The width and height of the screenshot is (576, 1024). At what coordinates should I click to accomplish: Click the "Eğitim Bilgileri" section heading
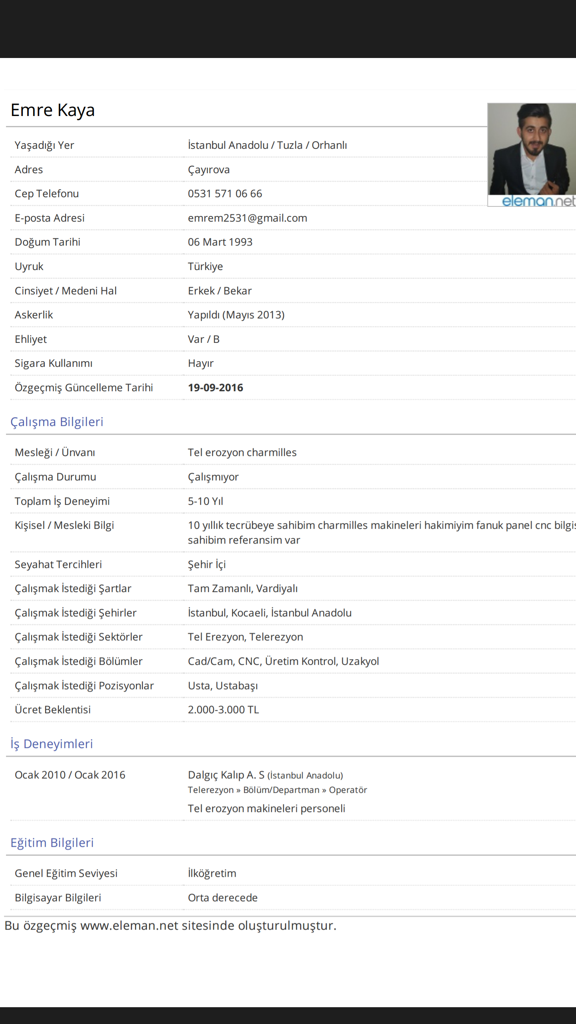coord(52,843)
